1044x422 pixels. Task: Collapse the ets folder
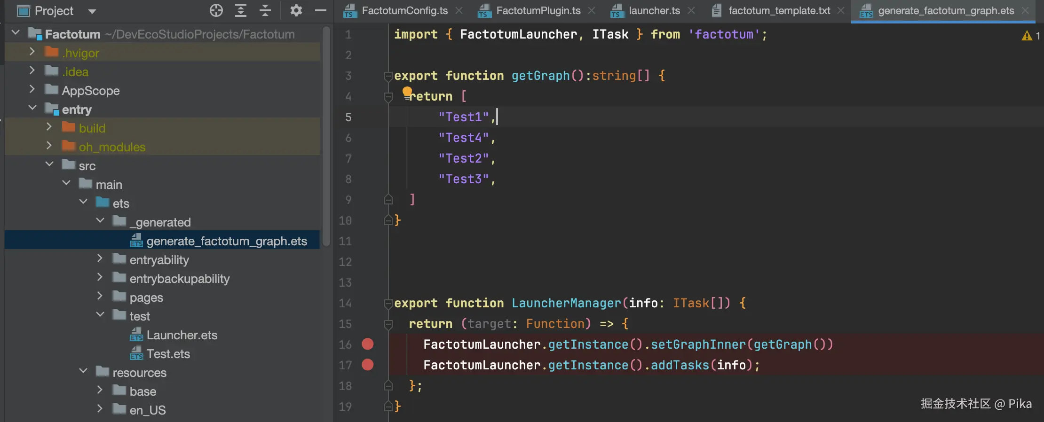83,202
